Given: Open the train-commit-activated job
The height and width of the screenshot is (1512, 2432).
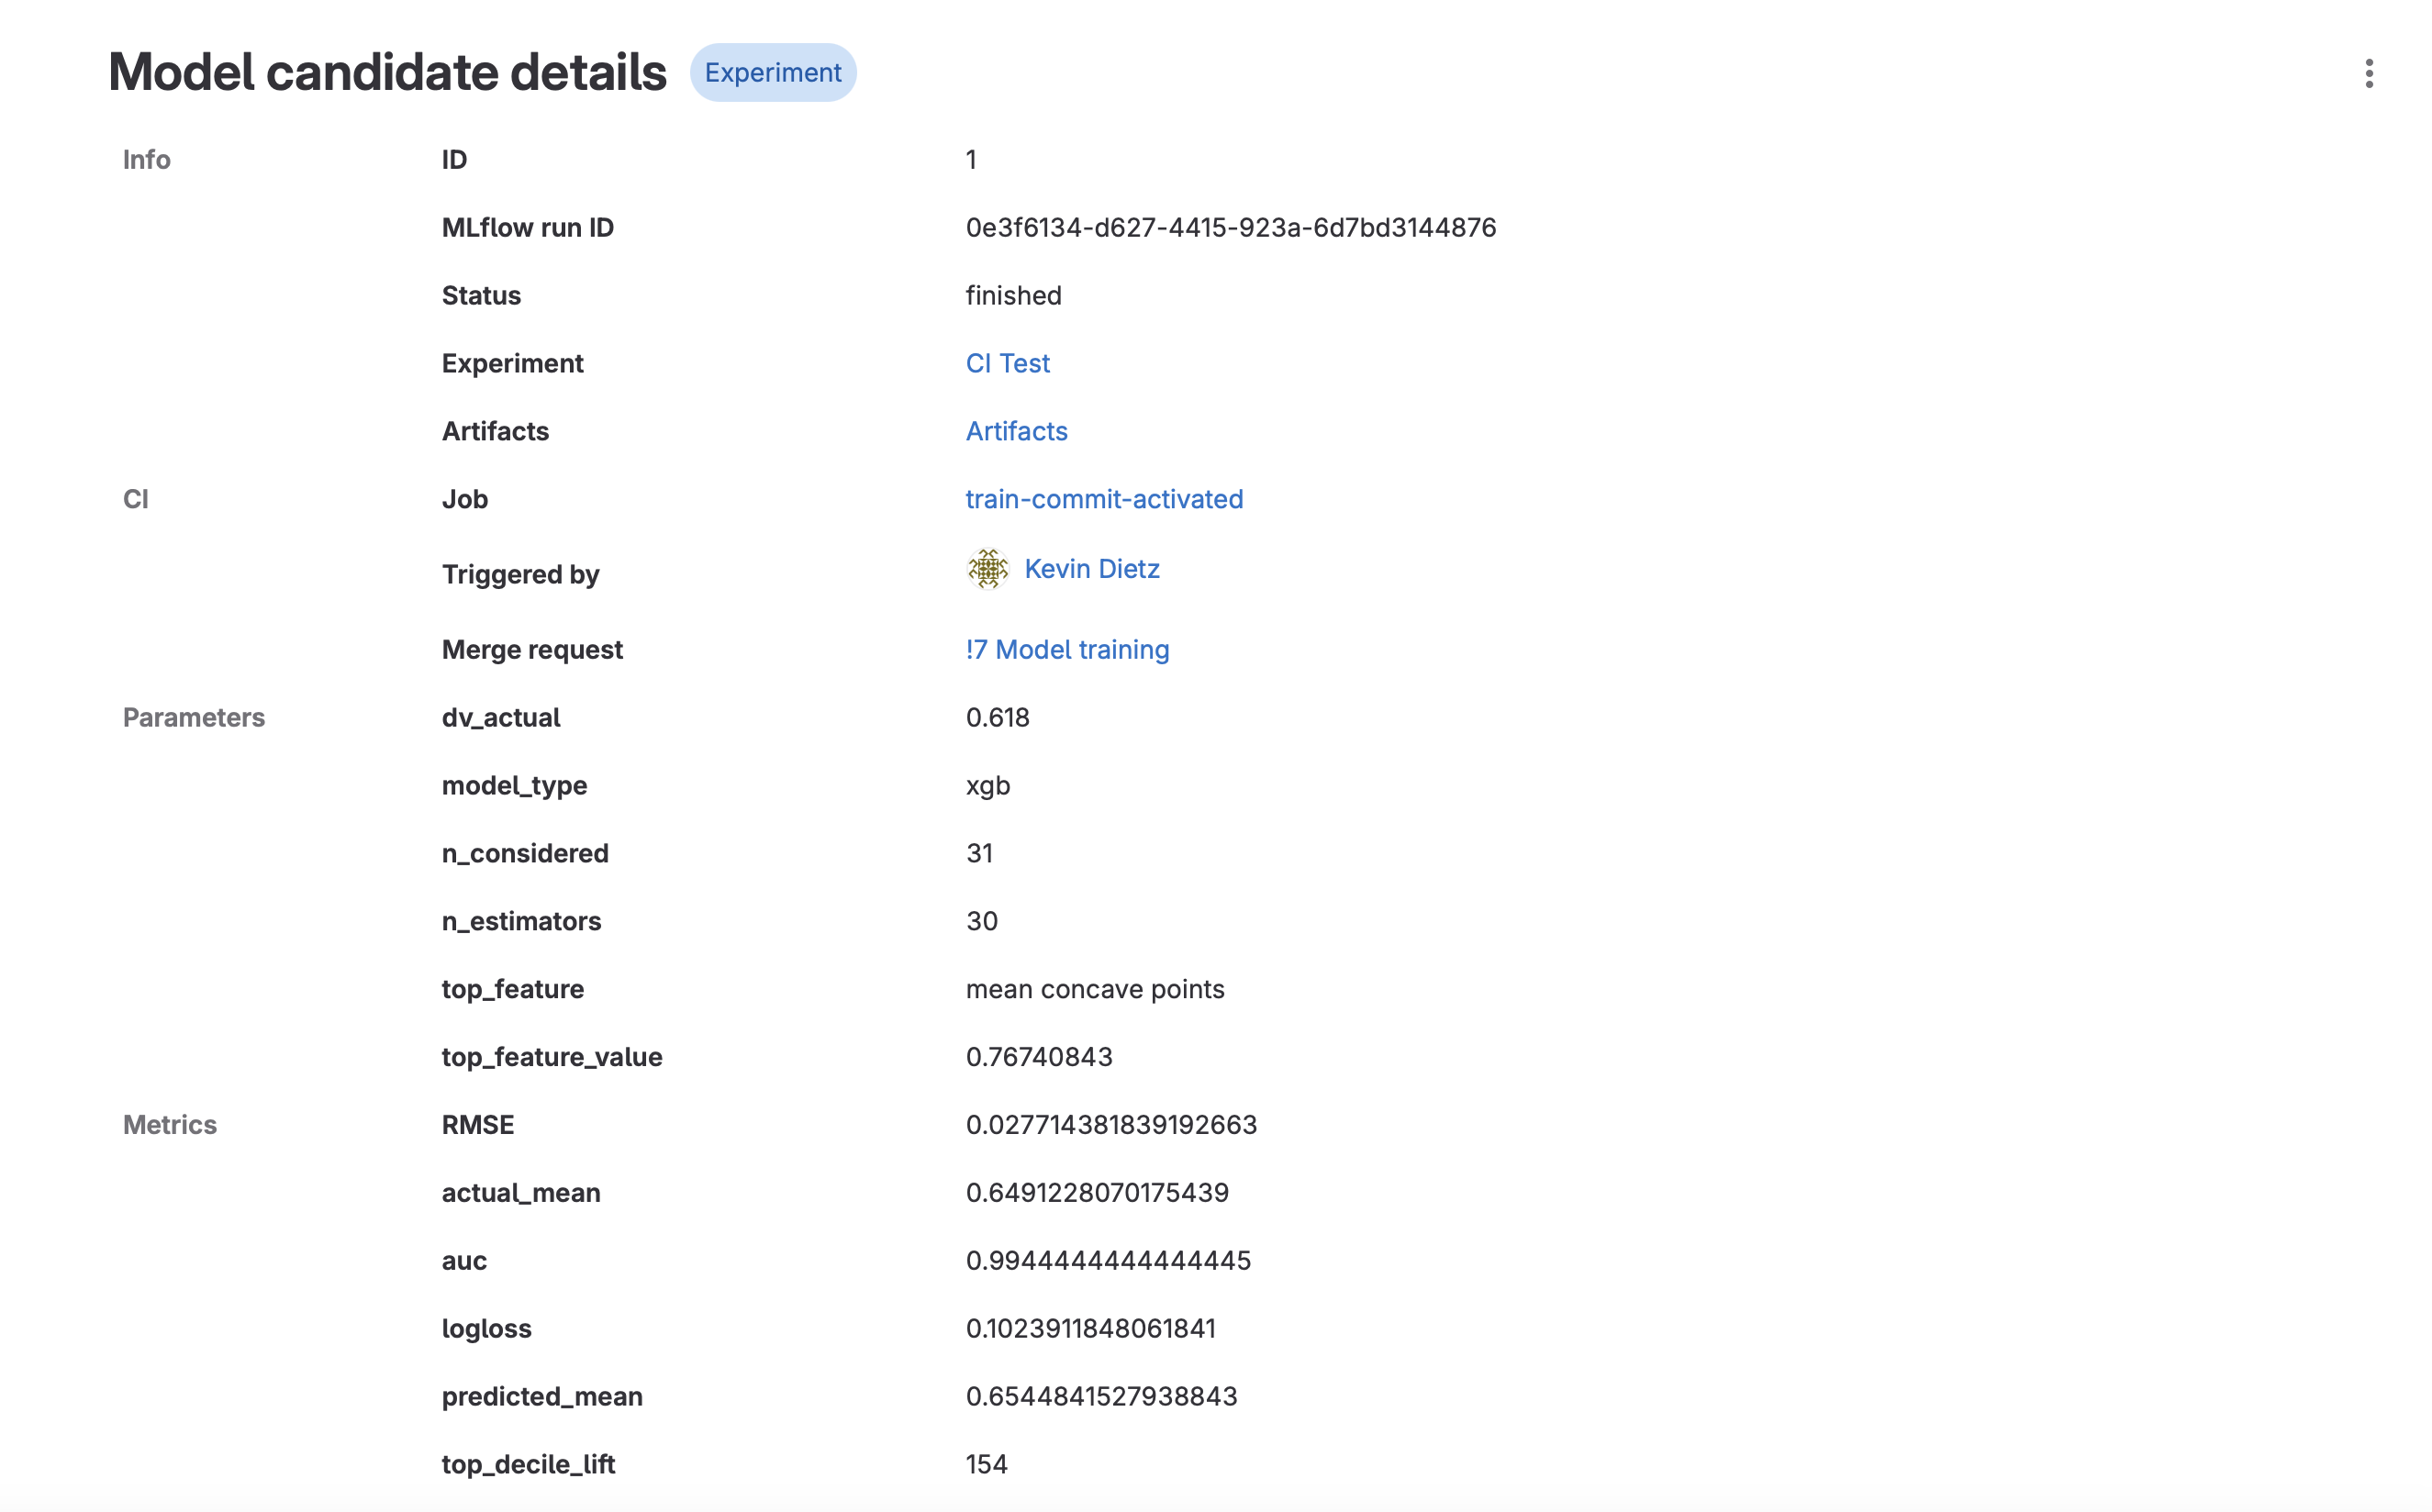Looking at the screenshot, I should [1104, 499].
